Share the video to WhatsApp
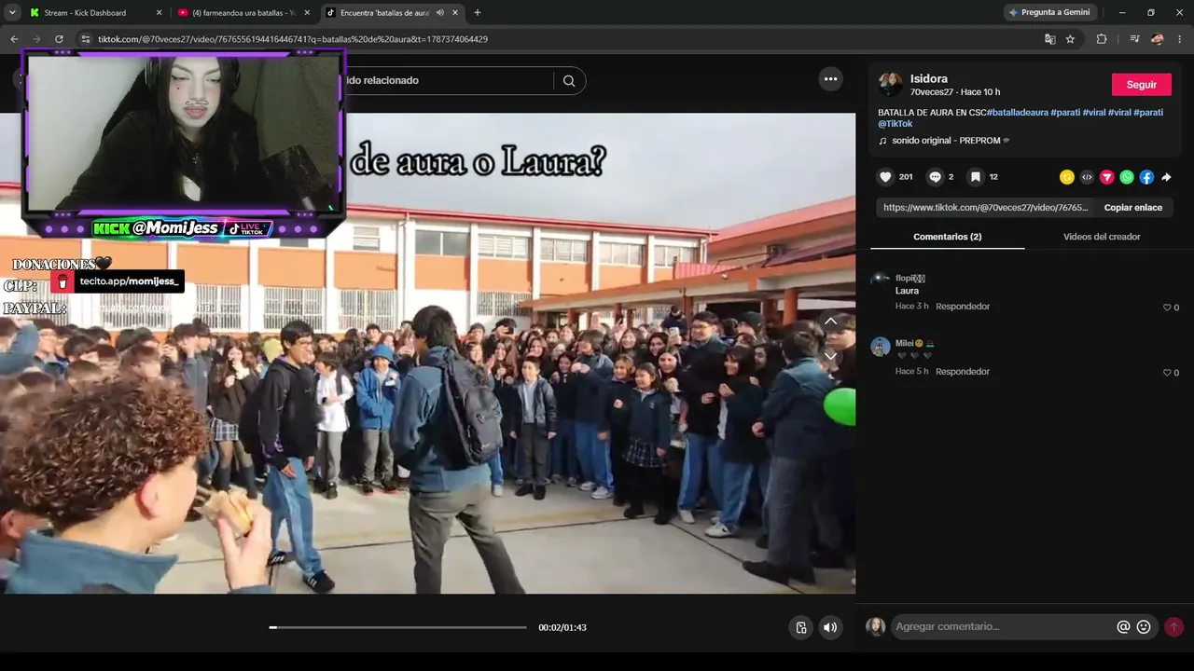This screenshot has width=1194, height=671. click(x=1127, y=177)
